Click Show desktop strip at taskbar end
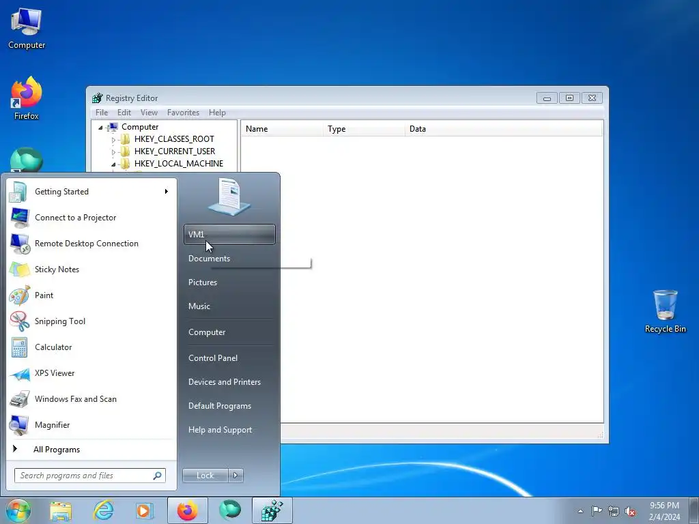The width and height of the screenshot is (699, 524). [694, 510]
